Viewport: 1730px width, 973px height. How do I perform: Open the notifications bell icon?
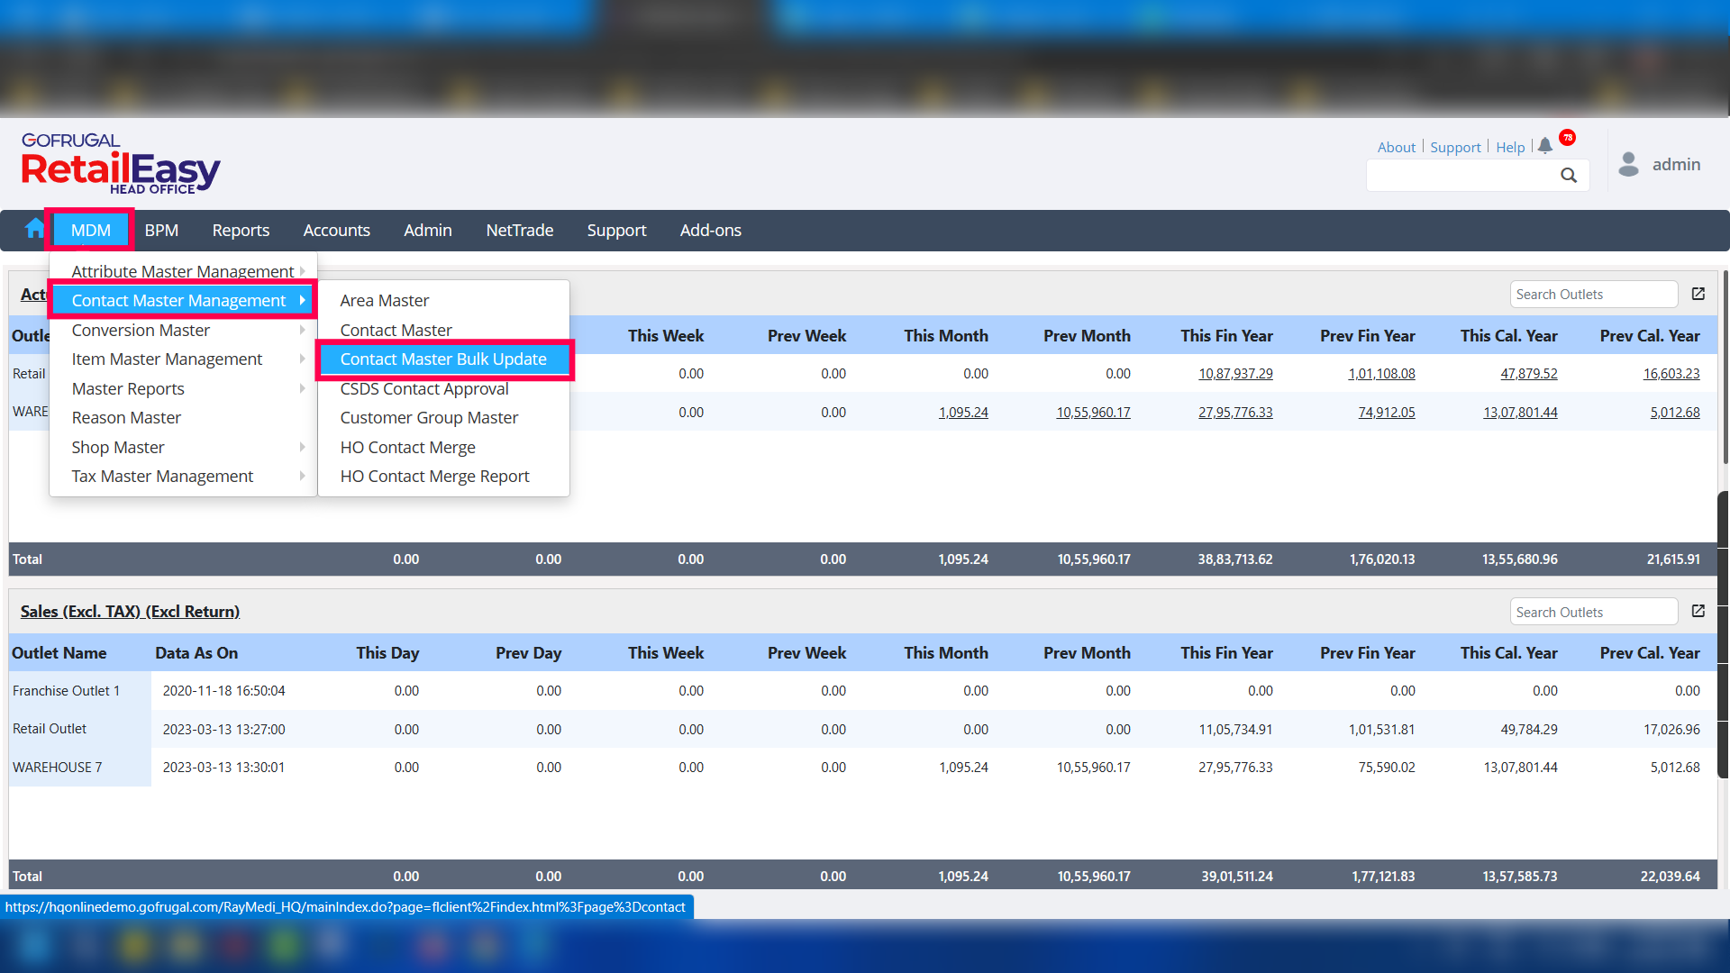pyautogui.click(x=1545, y=146)
